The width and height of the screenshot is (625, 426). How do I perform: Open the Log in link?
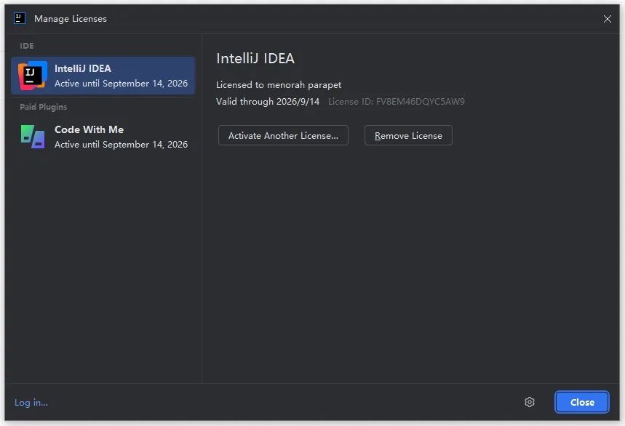31,403
